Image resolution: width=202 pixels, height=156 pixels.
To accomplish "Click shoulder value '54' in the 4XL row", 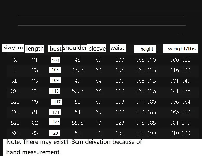I will 78,112.
